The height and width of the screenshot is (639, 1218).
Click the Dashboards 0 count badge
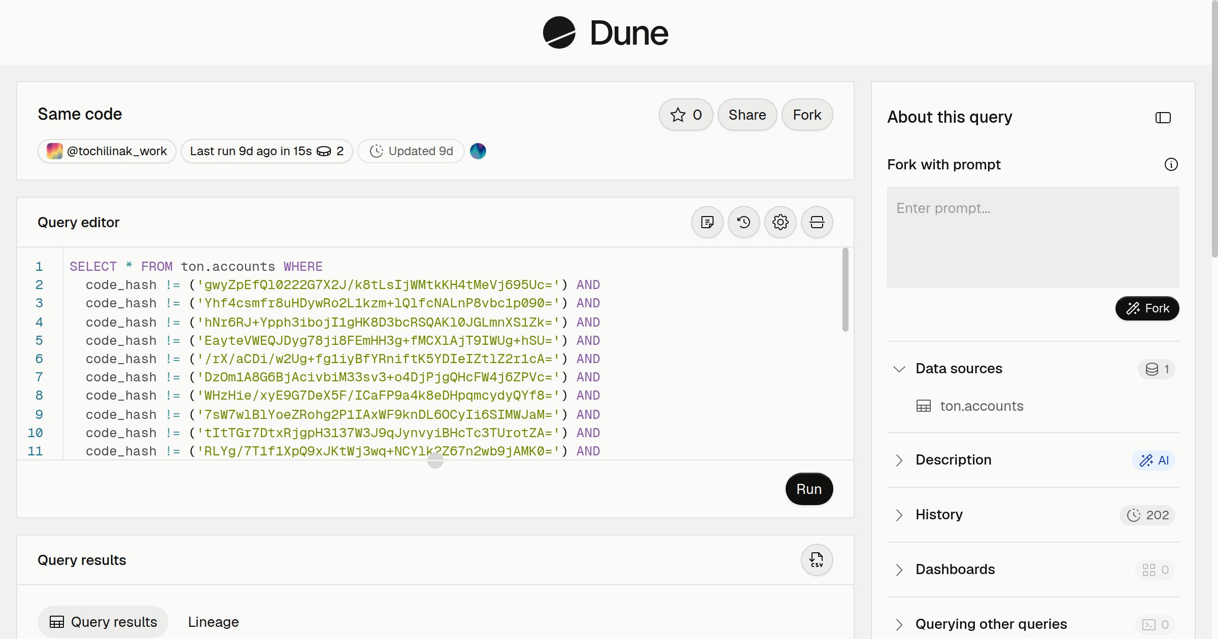click(x=1155, y=570)
